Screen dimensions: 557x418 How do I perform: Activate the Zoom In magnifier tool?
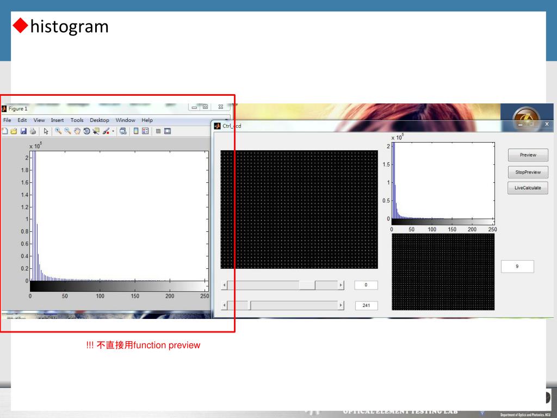click(58, 131)
